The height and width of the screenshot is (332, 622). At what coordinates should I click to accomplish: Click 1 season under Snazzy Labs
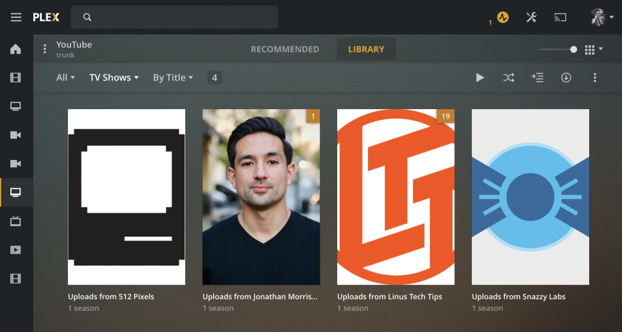click(x=488, y=308)
